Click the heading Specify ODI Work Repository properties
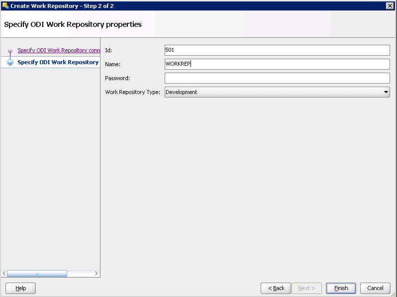Screen dimensions: 397x297 click(73, 24)
